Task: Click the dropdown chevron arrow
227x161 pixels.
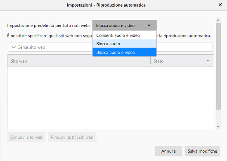Action: click(149, 25)
